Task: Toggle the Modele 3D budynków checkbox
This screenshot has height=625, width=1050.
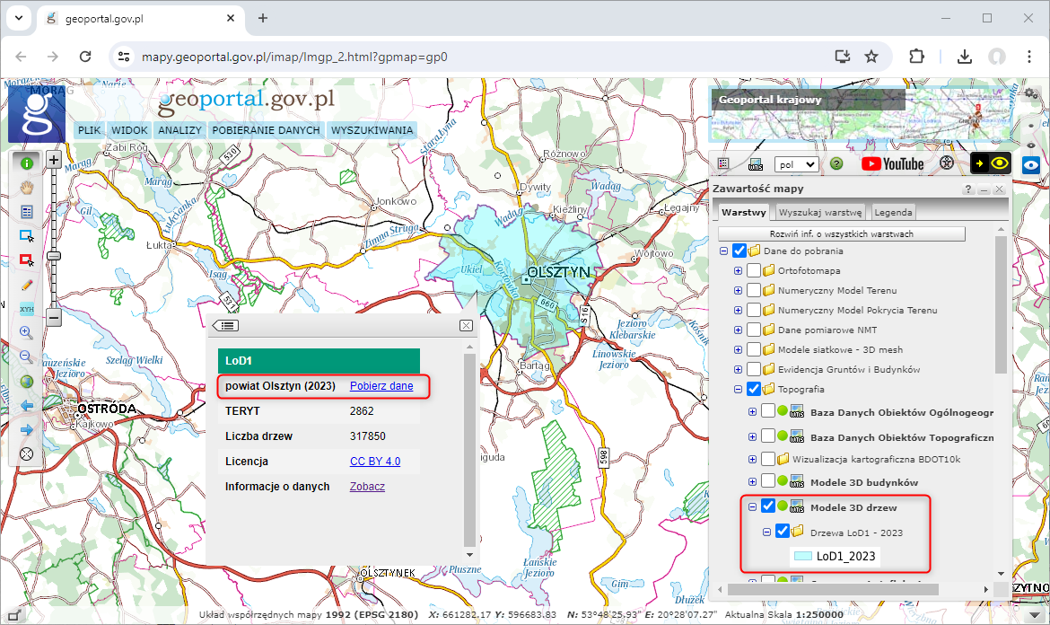Action: [768, 481]
